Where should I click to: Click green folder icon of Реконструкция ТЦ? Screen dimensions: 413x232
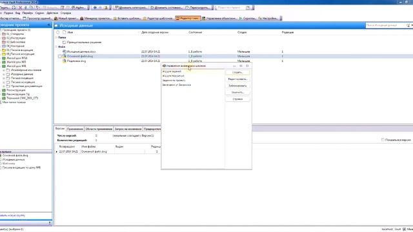[x=4, y=94]
